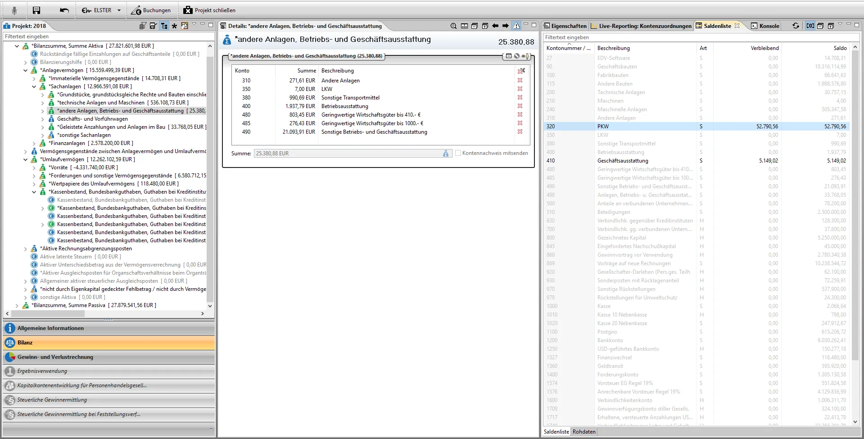Remove account 350 LKW assignment

(x=520, y=89)
